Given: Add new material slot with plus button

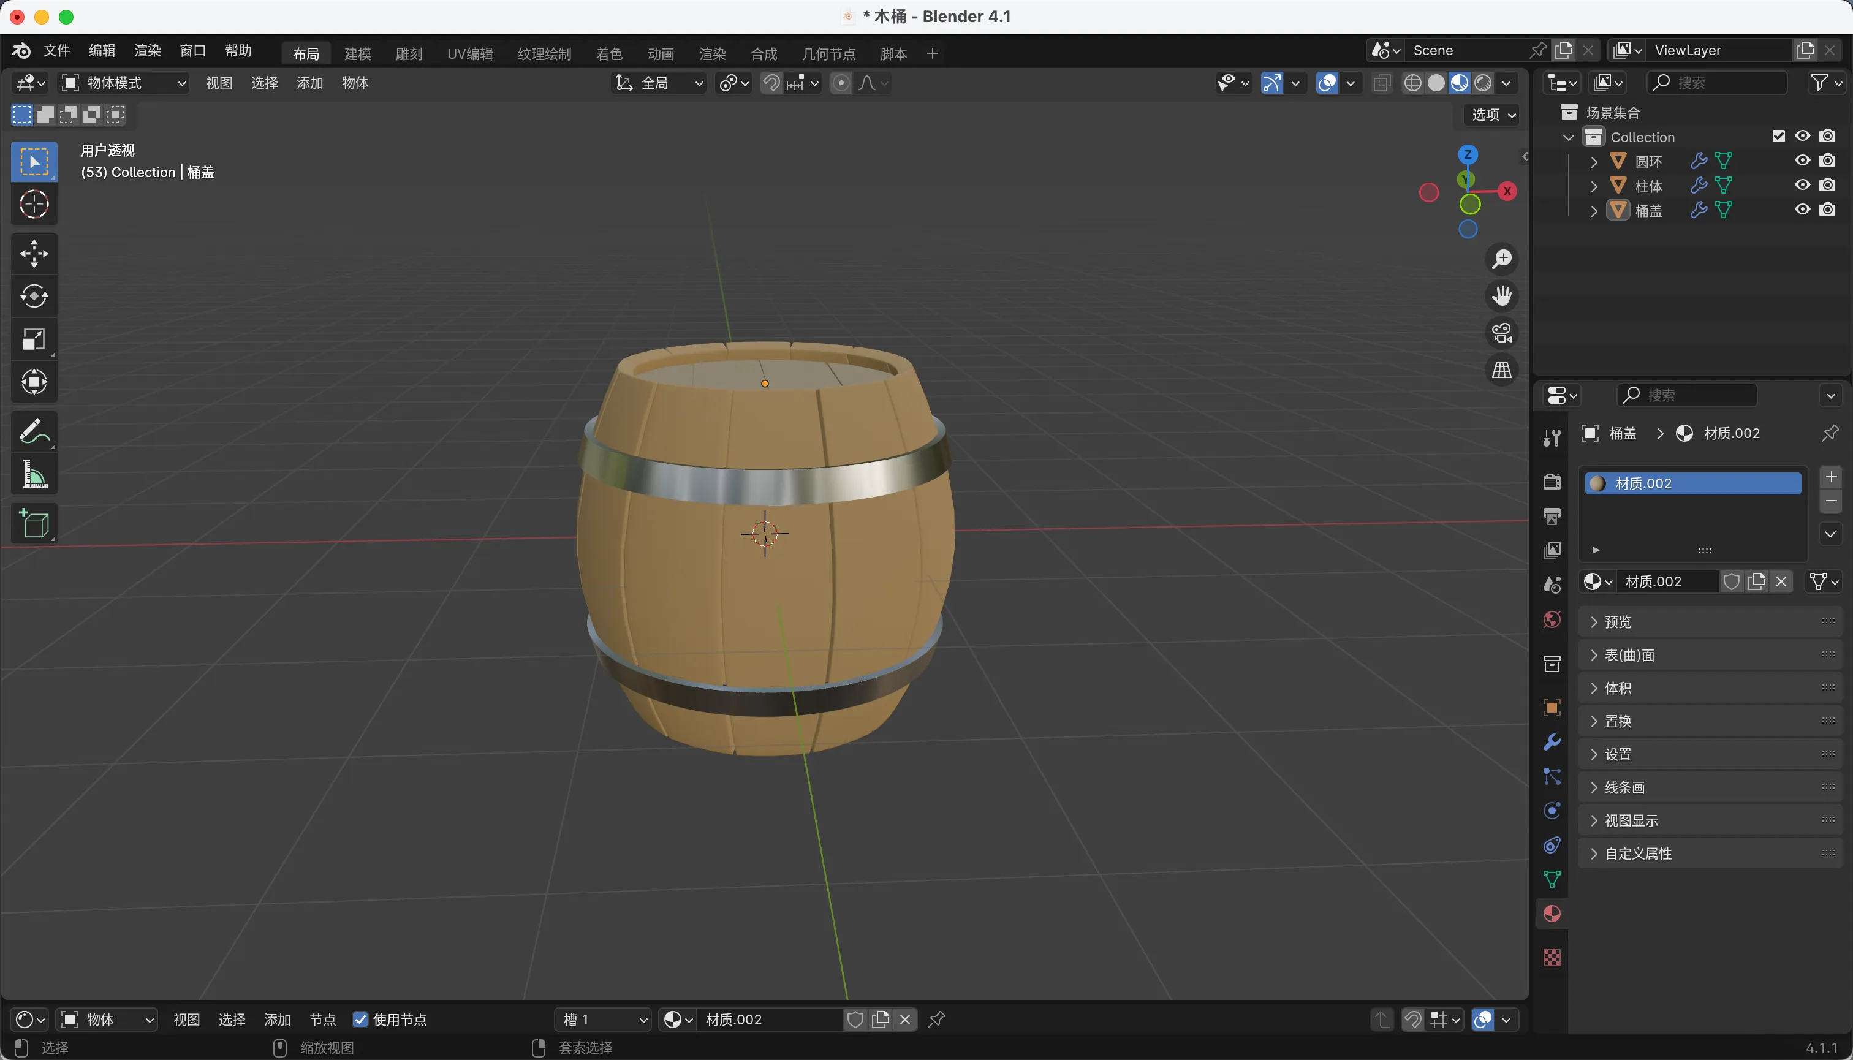Looking at the screenshot, I should point(1830,477).
